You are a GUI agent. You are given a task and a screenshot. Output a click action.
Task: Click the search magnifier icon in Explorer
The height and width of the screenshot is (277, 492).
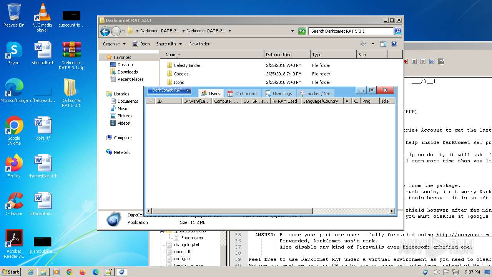398,31
